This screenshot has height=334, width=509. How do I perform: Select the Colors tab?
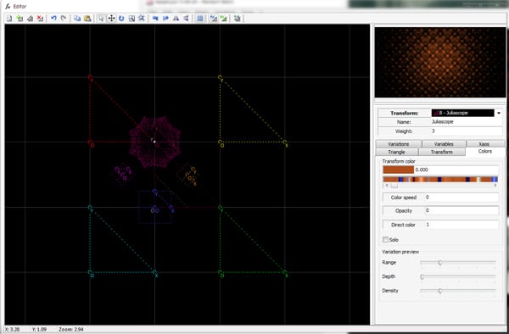(485, 152)
